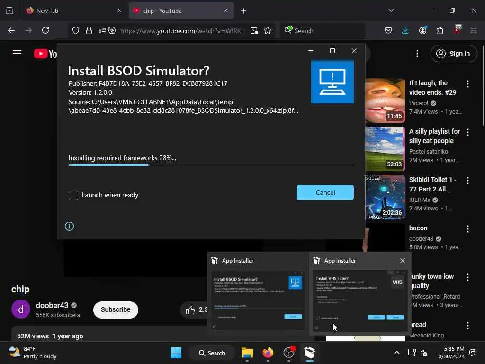
Task: Open the bacon video title
Action: tap(418, 228)
